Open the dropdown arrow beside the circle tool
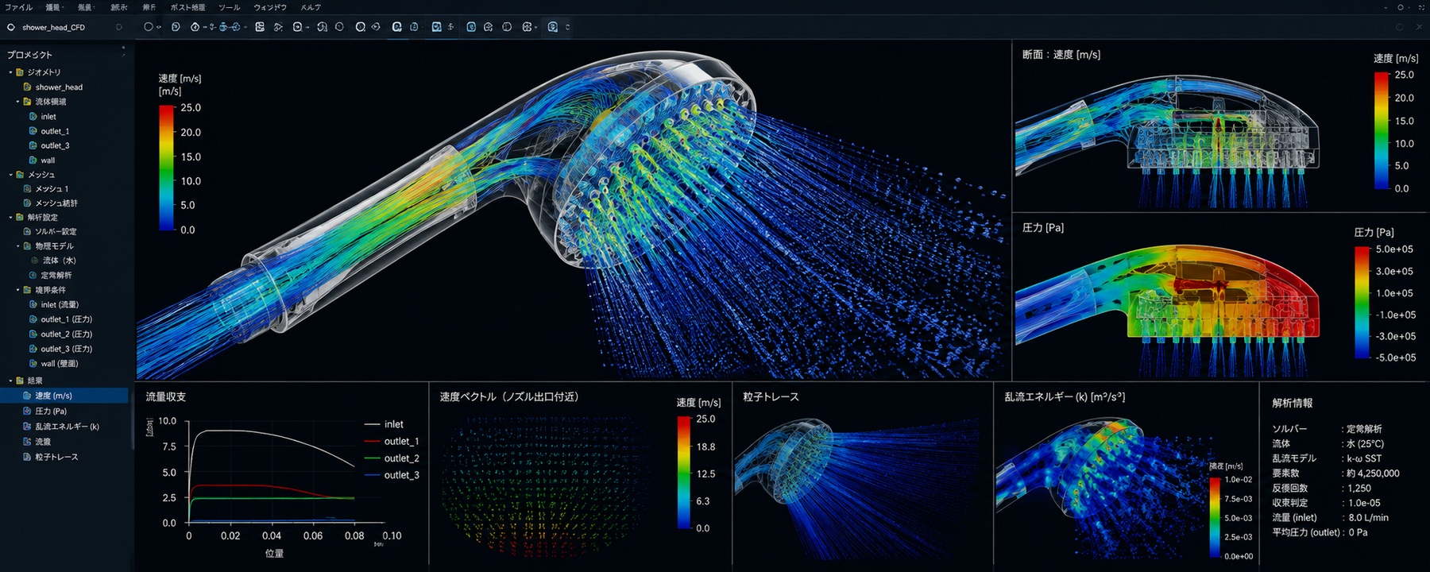 159,27
